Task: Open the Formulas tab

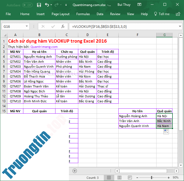Action: coord(83,14)
